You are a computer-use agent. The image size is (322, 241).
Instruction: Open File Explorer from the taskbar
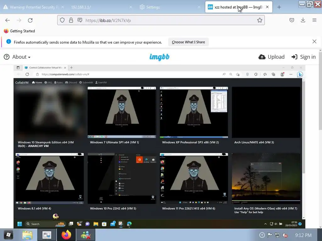27,235
